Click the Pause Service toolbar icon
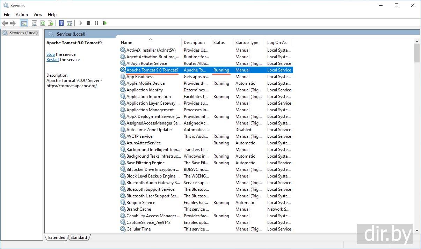 point(96,23)
